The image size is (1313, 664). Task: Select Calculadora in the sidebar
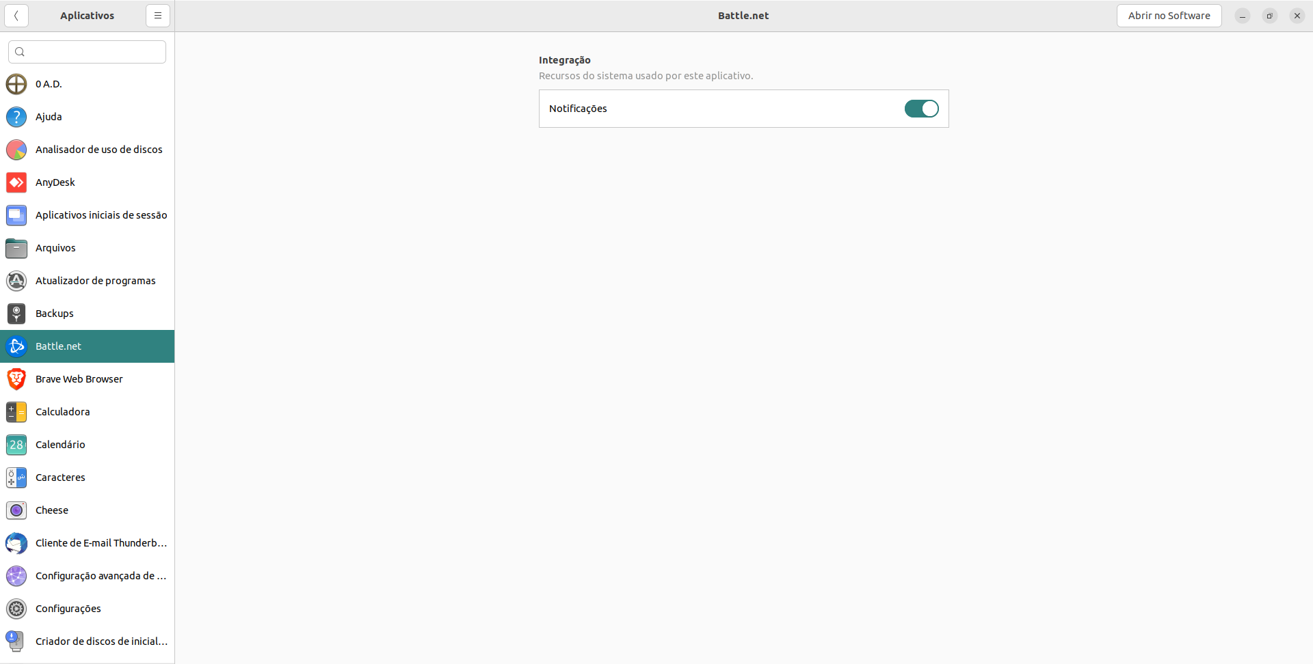[88, 412]
